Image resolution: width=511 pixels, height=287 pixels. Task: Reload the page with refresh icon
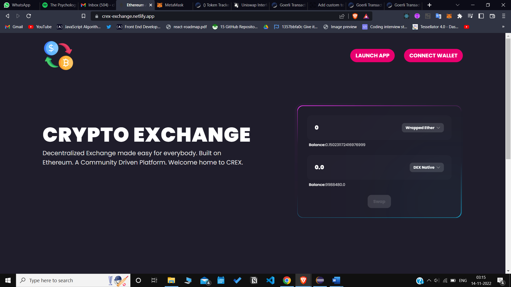pos(29,16)
